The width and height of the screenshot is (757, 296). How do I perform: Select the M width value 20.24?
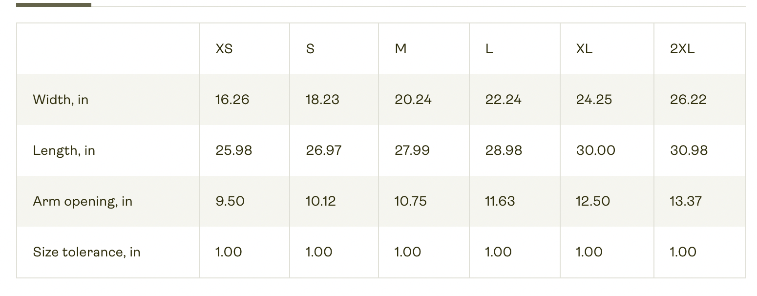[413, 100]
